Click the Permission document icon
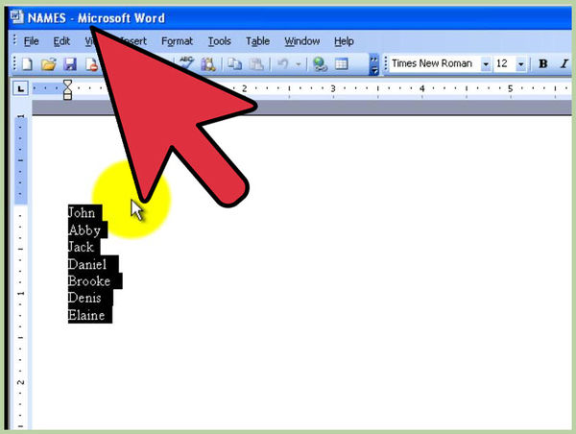The height and width of the screenshot is (434, 576). point(91,64)
